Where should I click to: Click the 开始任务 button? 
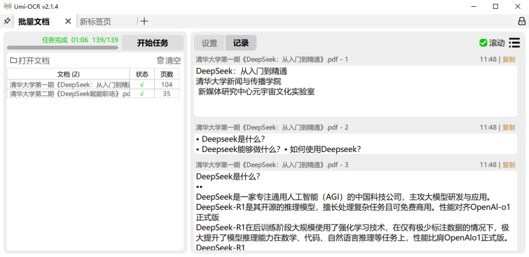(x=152, y=43)
